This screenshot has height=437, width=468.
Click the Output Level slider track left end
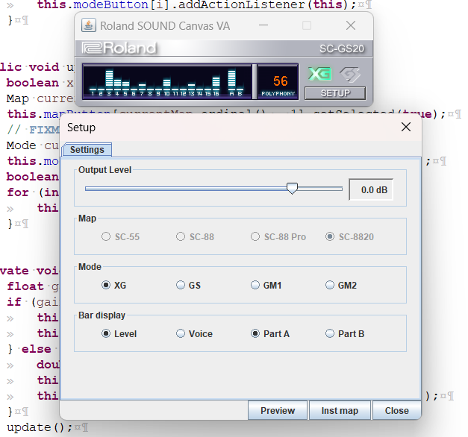pos(87,189)
